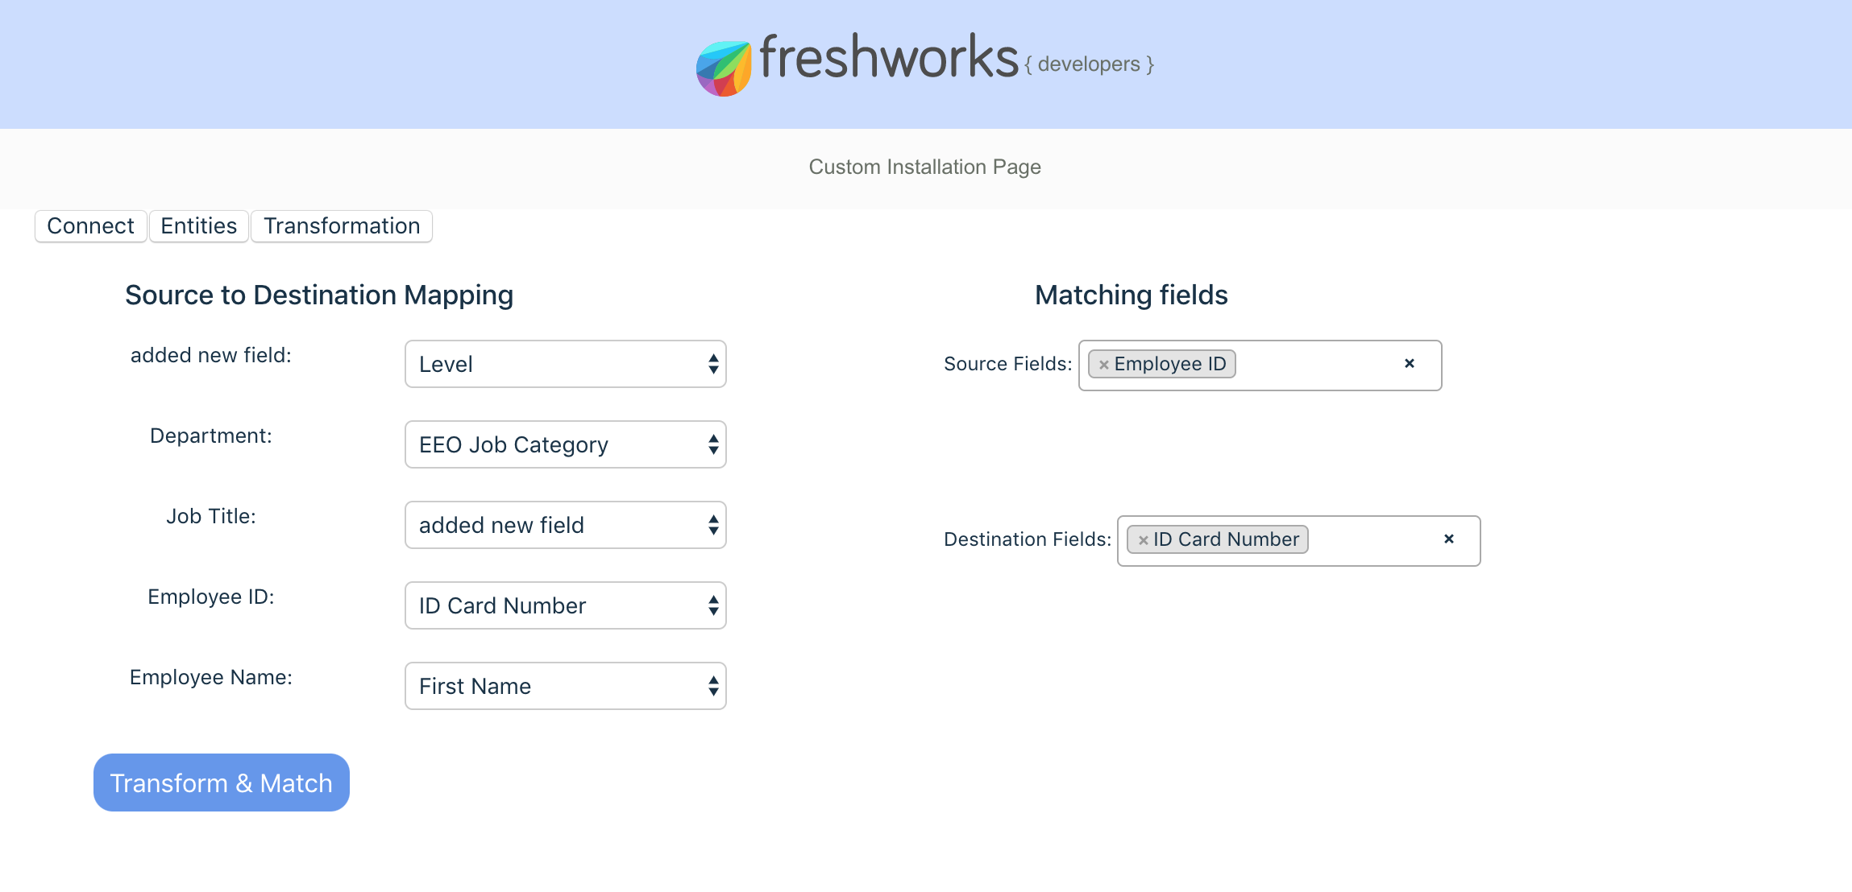The image size is (1852, 892).
Task: Open the Job Title mapping dropdown
Action: pos(565,525)
